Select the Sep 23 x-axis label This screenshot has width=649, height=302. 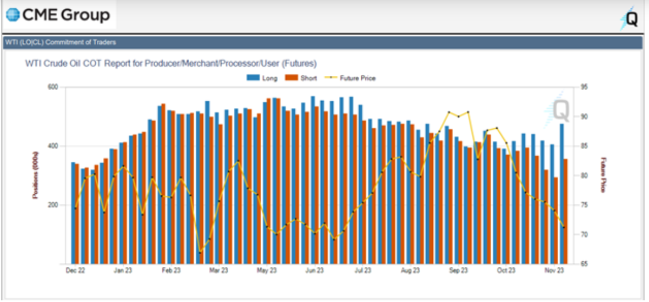(x=458, y=271)
